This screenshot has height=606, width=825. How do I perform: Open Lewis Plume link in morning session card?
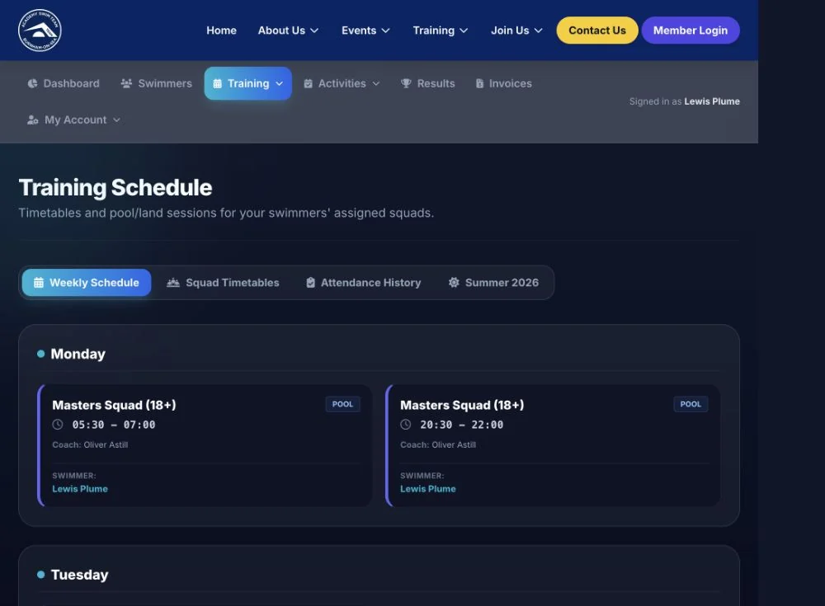pyautogui.click(x=80, y=489)
